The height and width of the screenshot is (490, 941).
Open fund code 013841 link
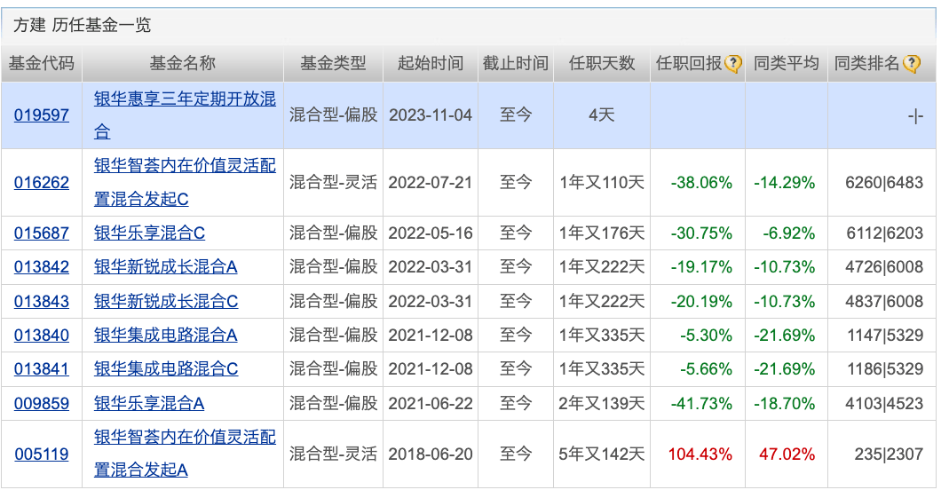42,368
